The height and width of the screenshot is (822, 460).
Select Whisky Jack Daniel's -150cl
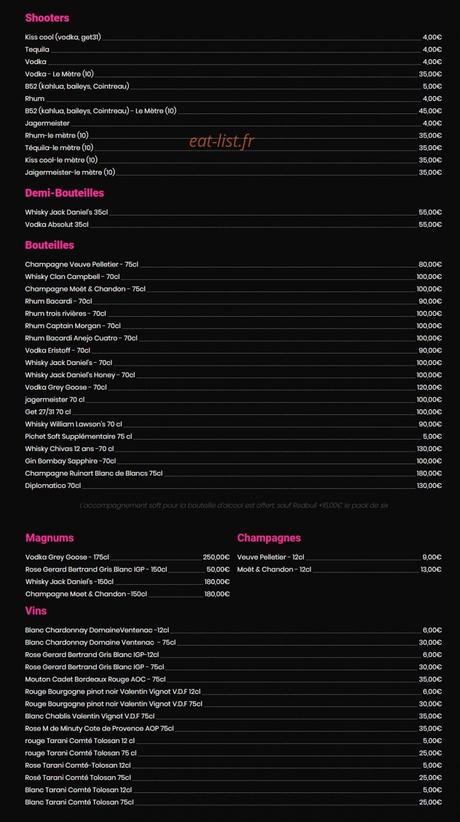[x=127, y=582]
